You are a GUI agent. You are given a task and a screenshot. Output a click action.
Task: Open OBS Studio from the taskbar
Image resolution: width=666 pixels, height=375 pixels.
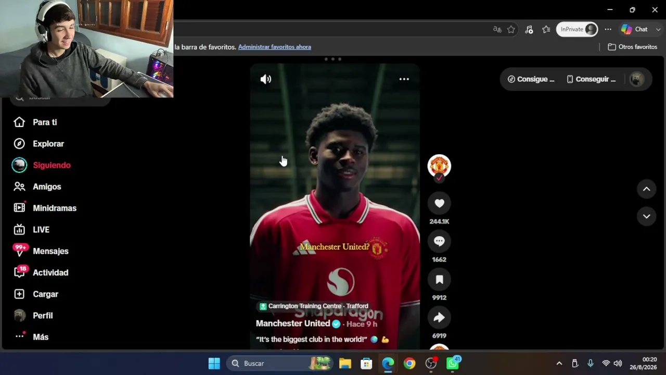[431, 364]
